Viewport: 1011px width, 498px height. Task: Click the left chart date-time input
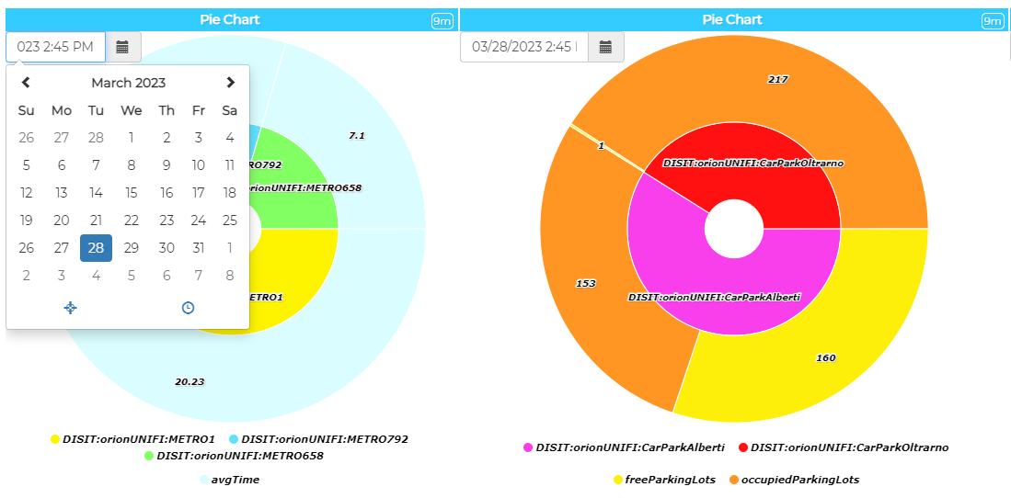(x=55, y=47)
